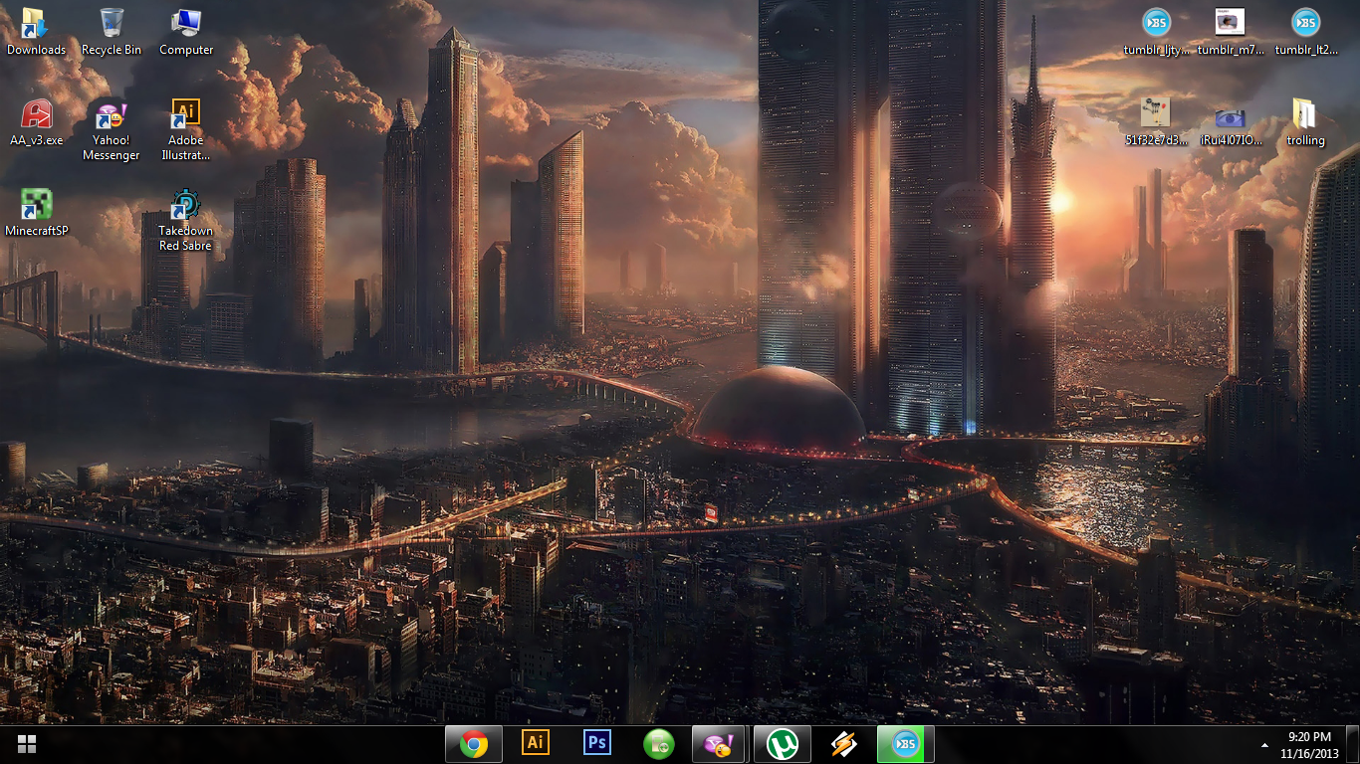Viewport: 1360px width, 764px height.
Task: Click the green round taskbar icon
Action: [x=659, y=743]
